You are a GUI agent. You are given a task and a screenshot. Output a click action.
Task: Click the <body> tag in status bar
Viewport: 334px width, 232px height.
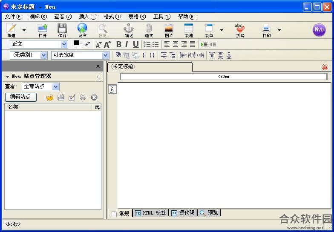click(13, 224)
